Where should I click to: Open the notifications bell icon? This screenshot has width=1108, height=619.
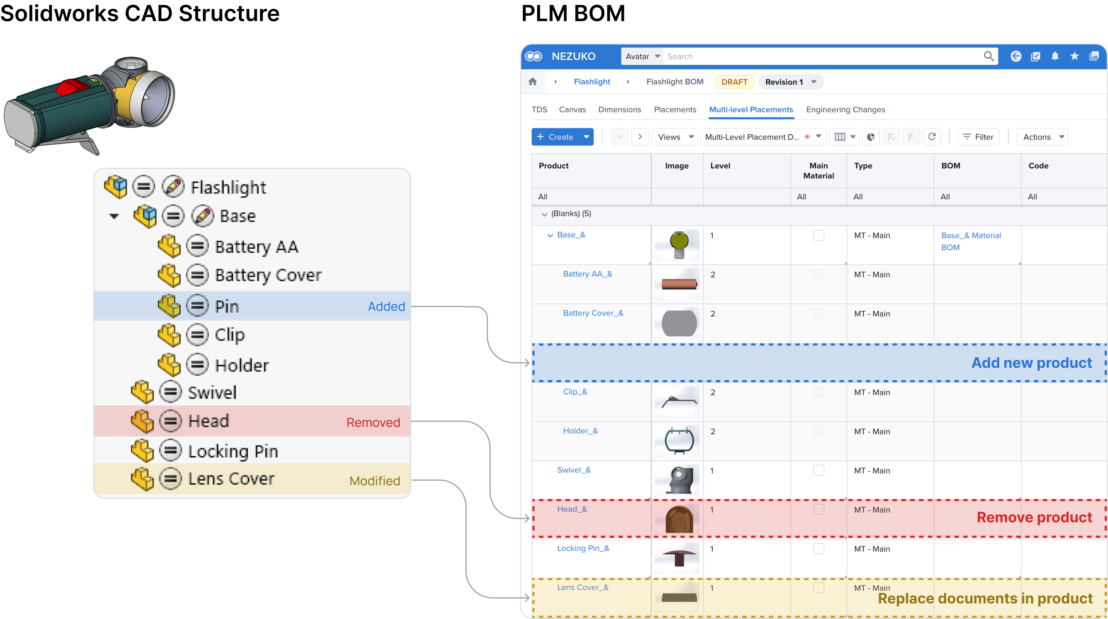click(x=1055, y=56)
